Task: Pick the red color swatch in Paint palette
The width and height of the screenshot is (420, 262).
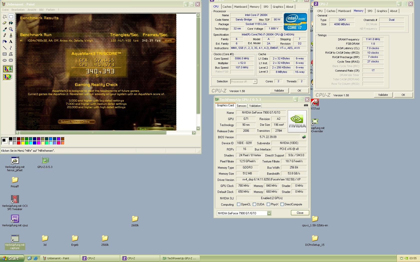Action: tap(18, 143)
